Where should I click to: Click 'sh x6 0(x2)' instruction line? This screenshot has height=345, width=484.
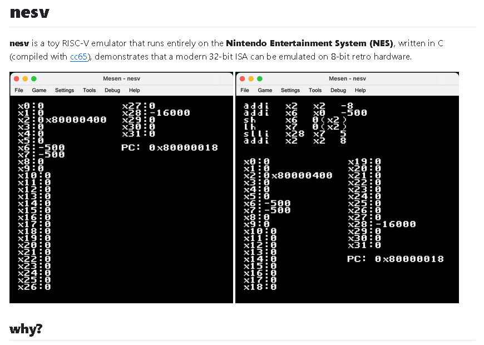point(295,120)
